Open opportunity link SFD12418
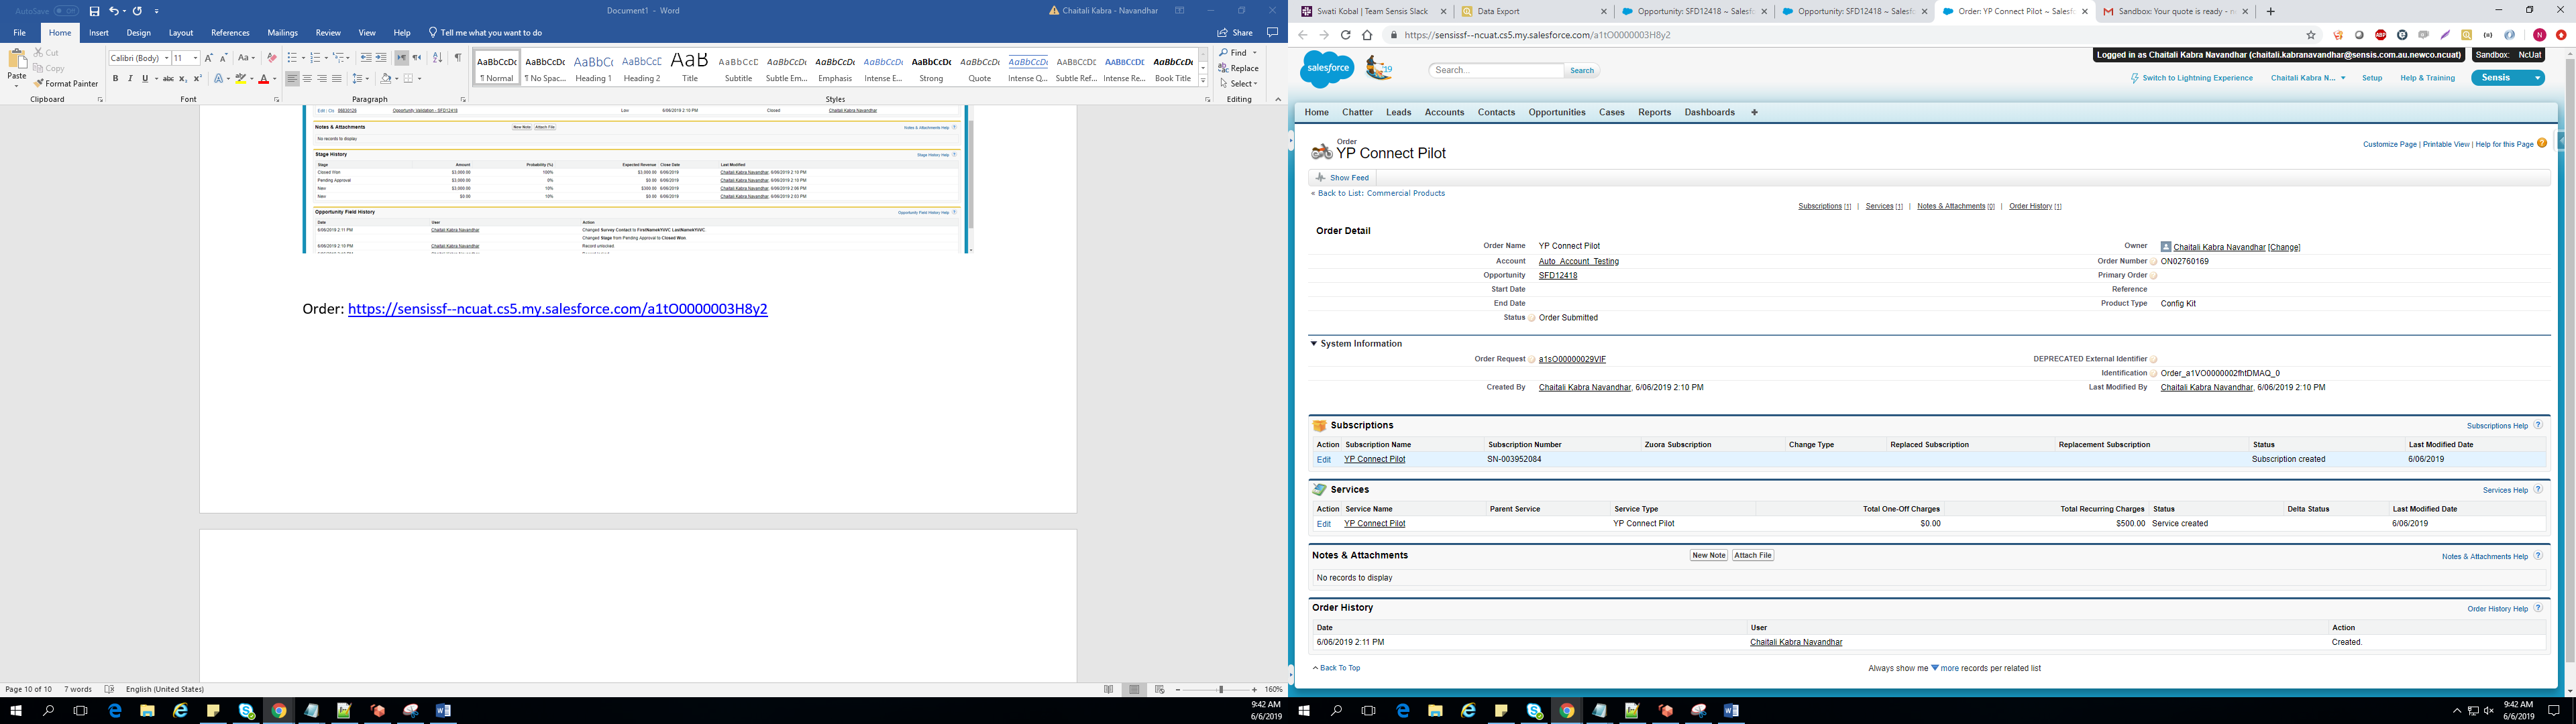 1558,275
